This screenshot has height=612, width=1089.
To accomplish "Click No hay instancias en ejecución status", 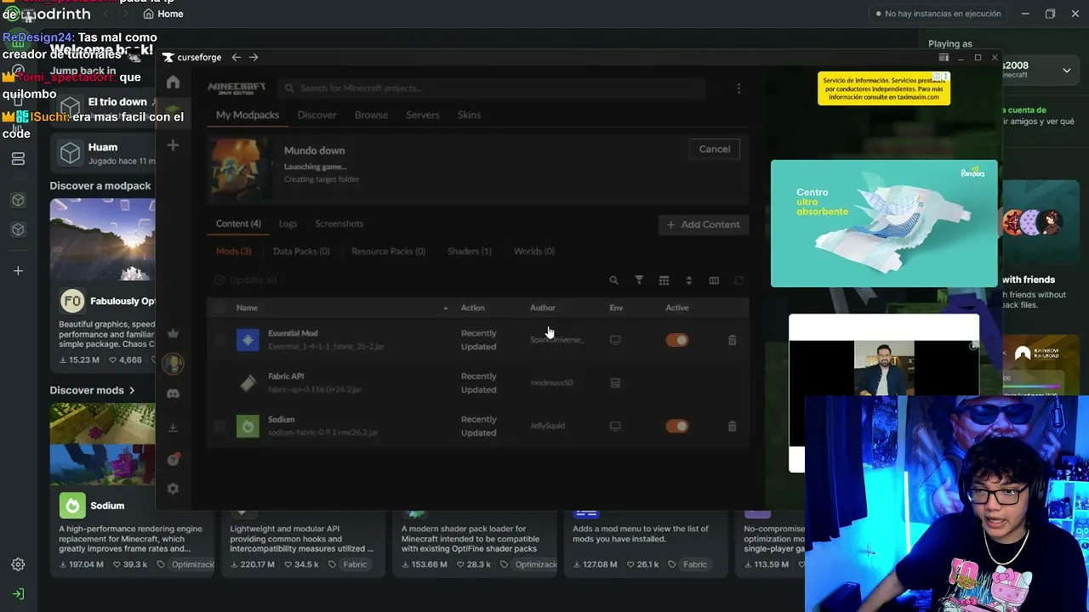I will (938, 14).
